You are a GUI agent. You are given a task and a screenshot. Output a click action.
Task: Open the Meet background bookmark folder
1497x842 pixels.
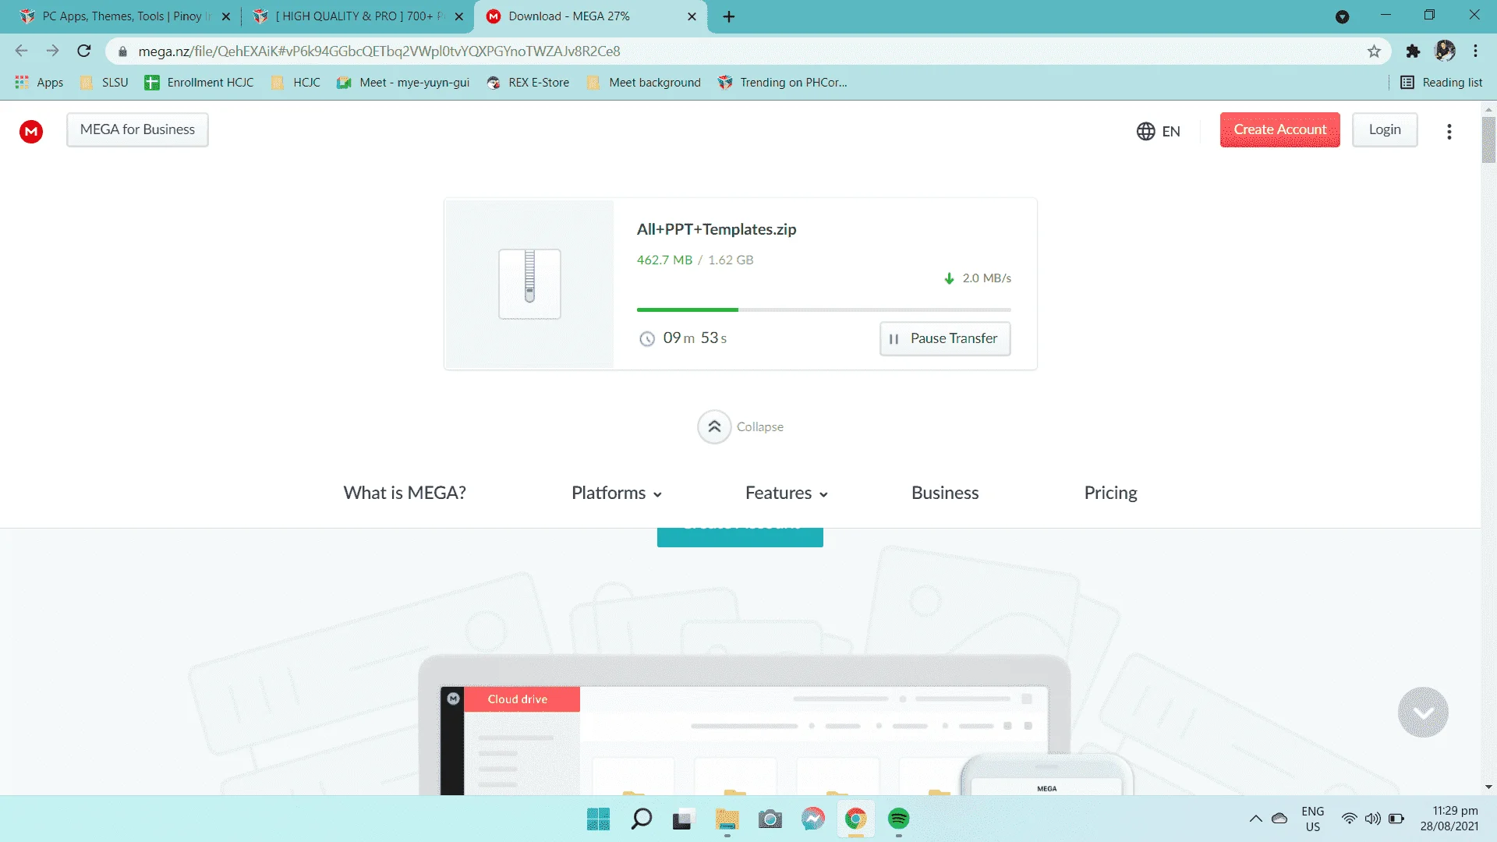point(644,83)
